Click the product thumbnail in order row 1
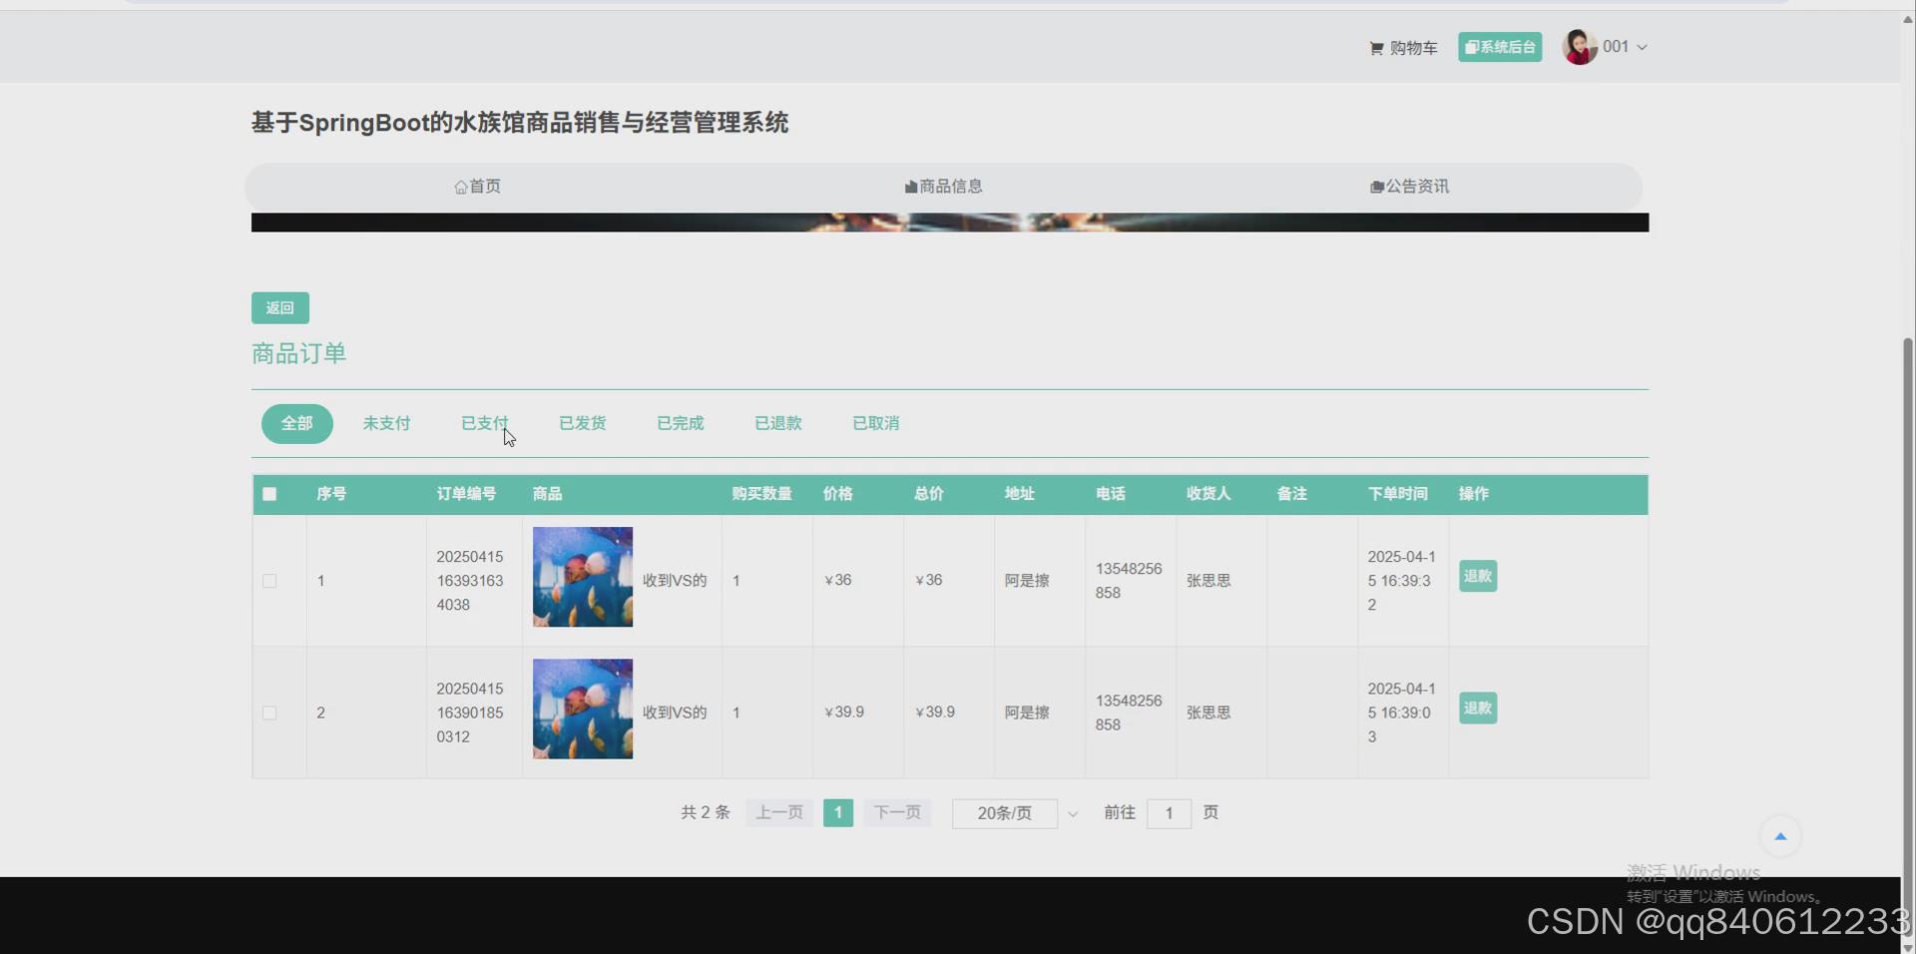The width and height of the screenshot is (1916, 954). [x=583, y=577]
